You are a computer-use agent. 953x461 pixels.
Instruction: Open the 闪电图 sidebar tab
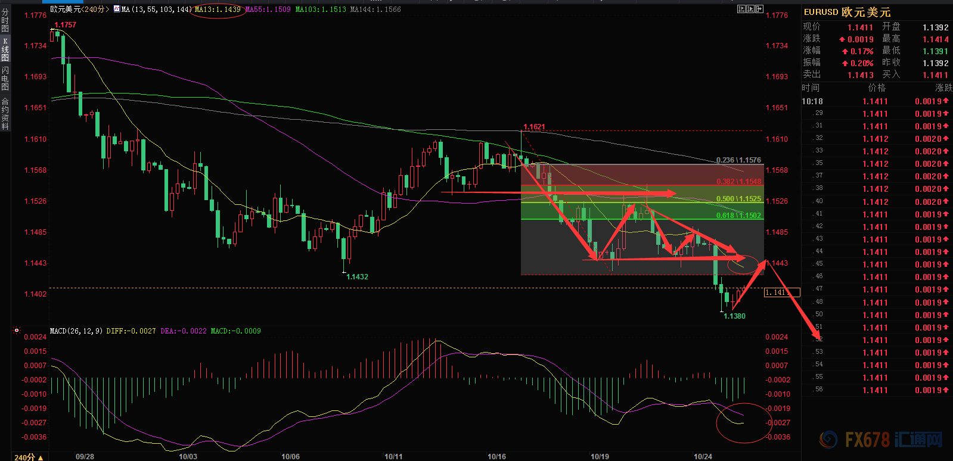[5, 79]
